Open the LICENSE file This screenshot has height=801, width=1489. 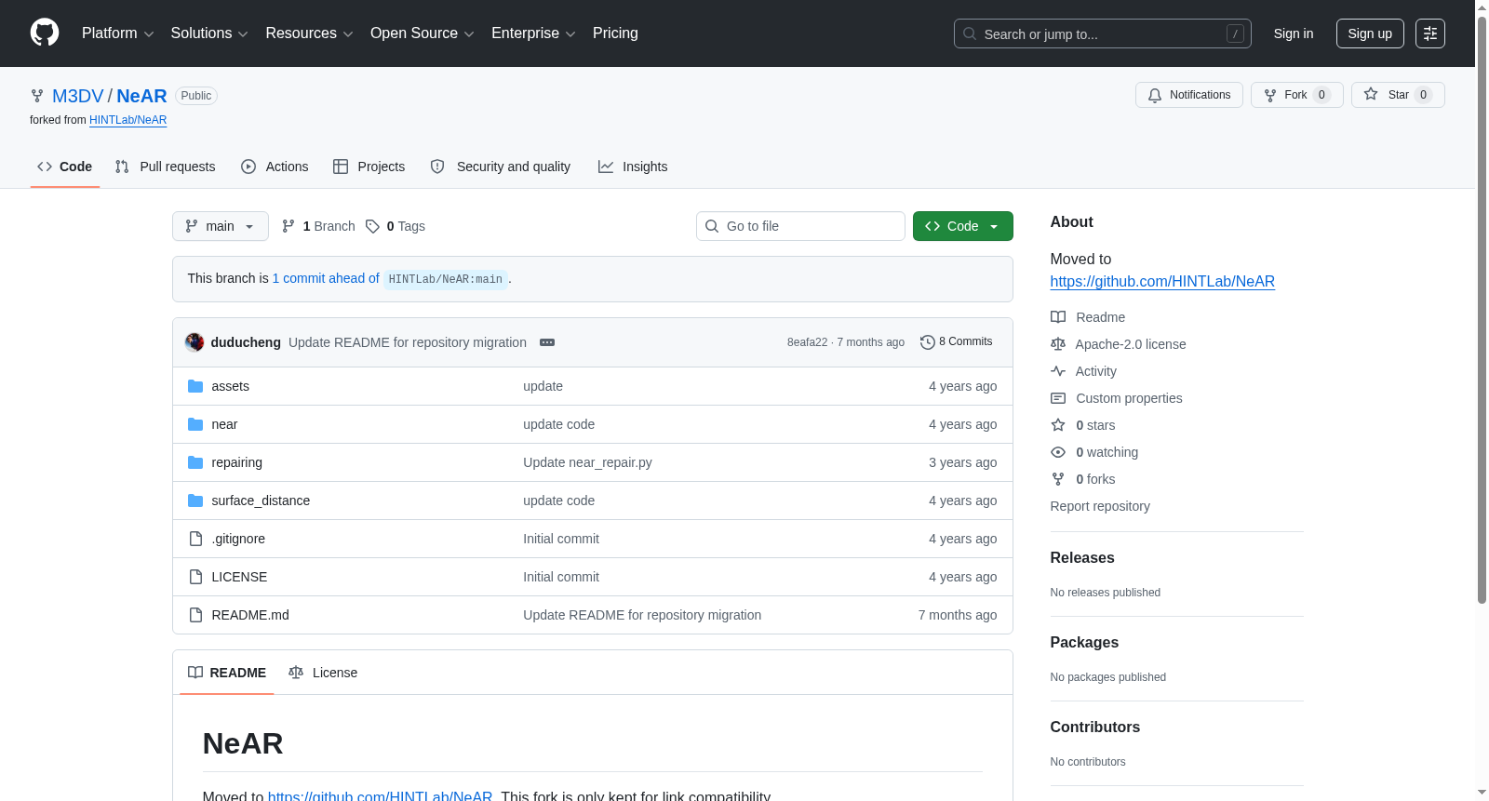tap(239, 577)
